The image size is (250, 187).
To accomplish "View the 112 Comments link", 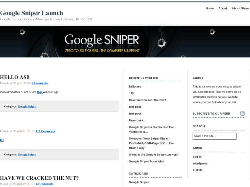I will [45, 131].
